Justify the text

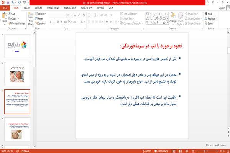click(x=100, y=22)
